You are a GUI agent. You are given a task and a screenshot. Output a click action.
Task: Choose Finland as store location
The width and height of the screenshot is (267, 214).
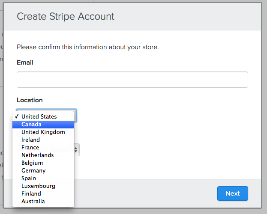point(43,194)
